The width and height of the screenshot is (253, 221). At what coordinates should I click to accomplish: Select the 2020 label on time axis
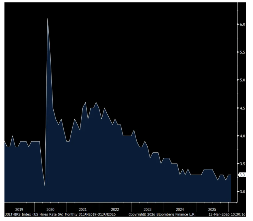[50, 209]
